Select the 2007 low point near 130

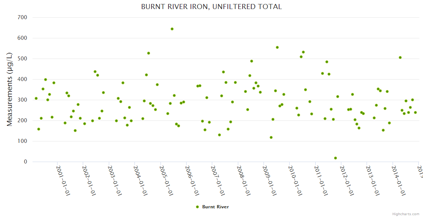click(219, 135)
